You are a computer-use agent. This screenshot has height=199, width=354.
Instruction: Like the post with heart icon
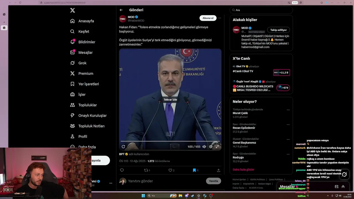tap(170, 170)
